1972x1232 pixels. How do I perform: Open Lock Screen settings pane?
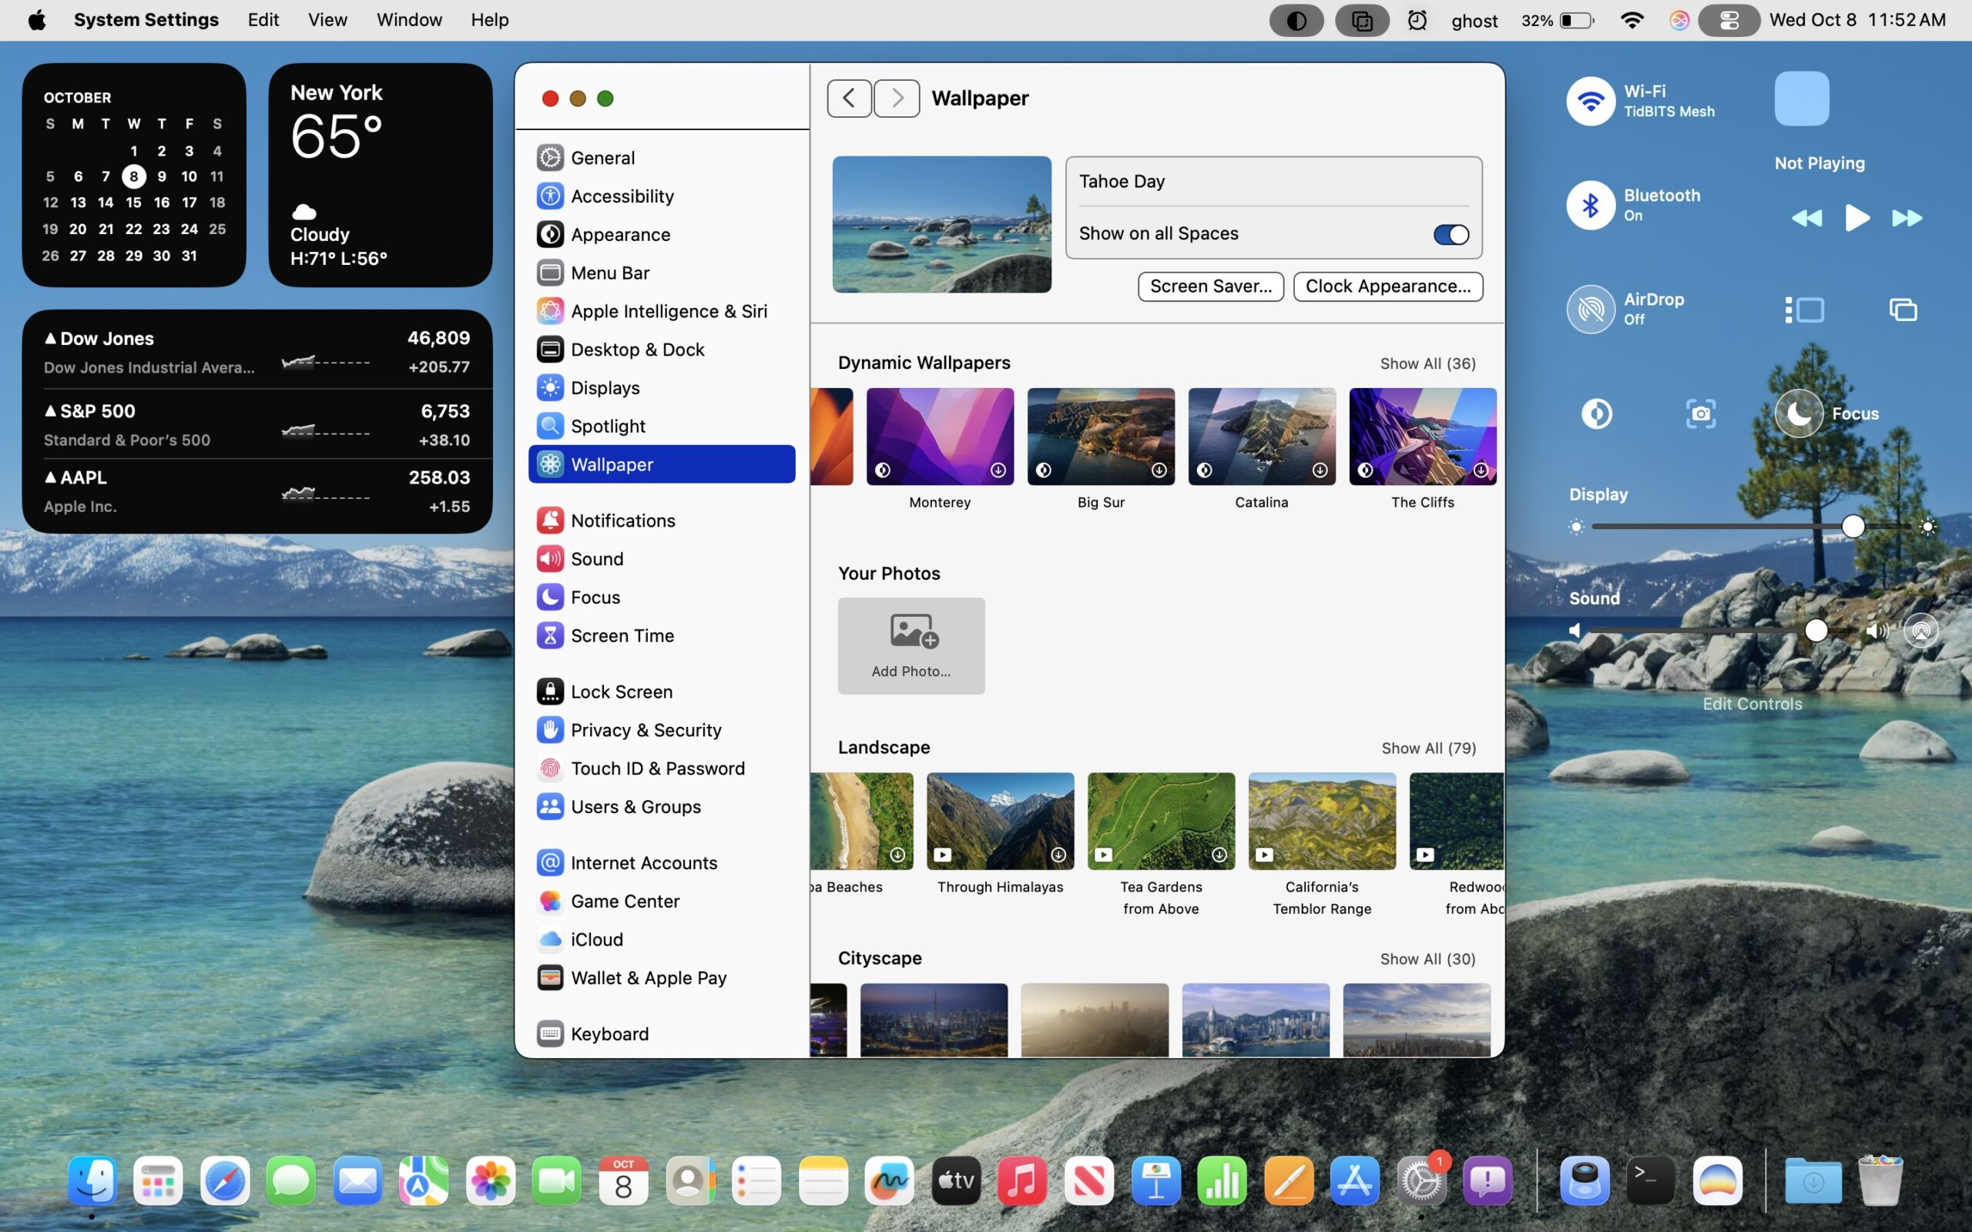tap(620, 691)
